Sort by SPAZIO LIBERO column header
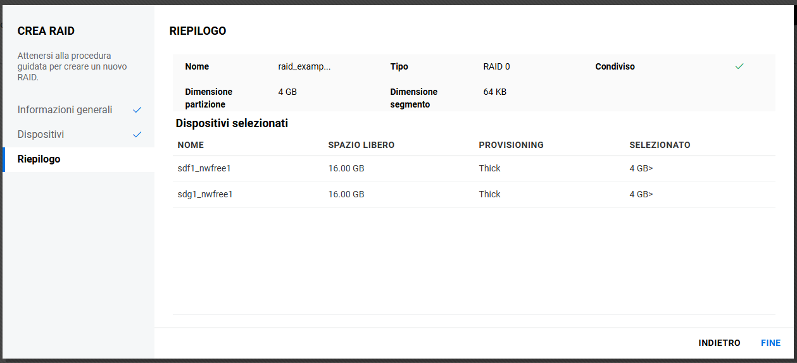Image resolution: width=797 pixels, height=363 pixels. (361, 145)
